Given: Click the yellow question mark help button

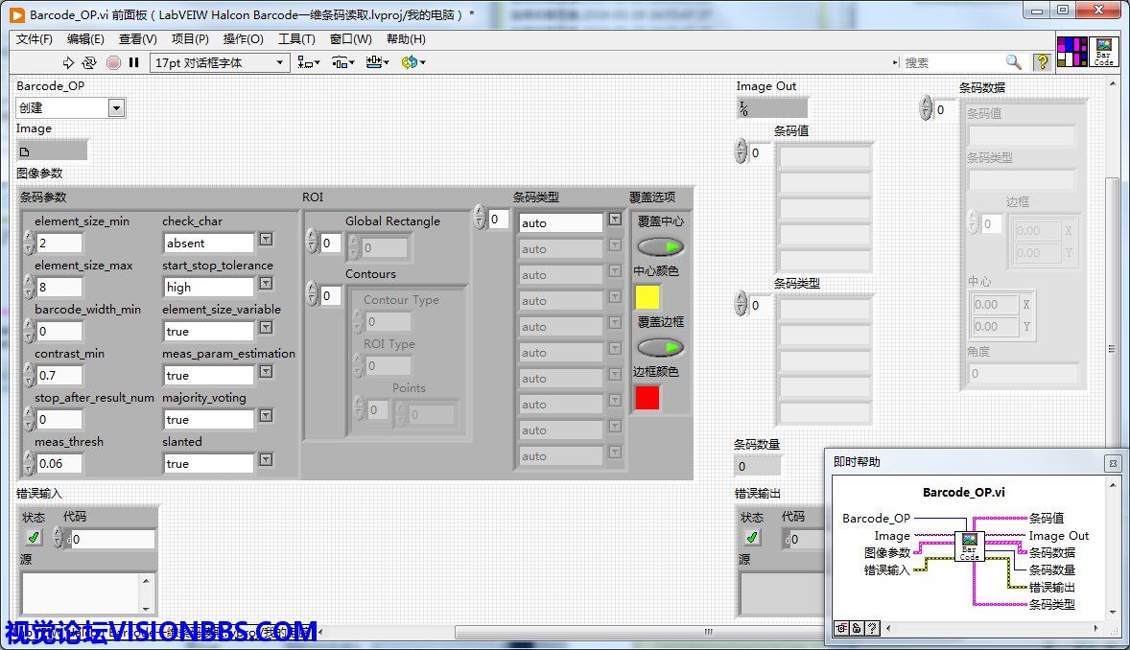Looking at the screenshot, I should 1041,62.
